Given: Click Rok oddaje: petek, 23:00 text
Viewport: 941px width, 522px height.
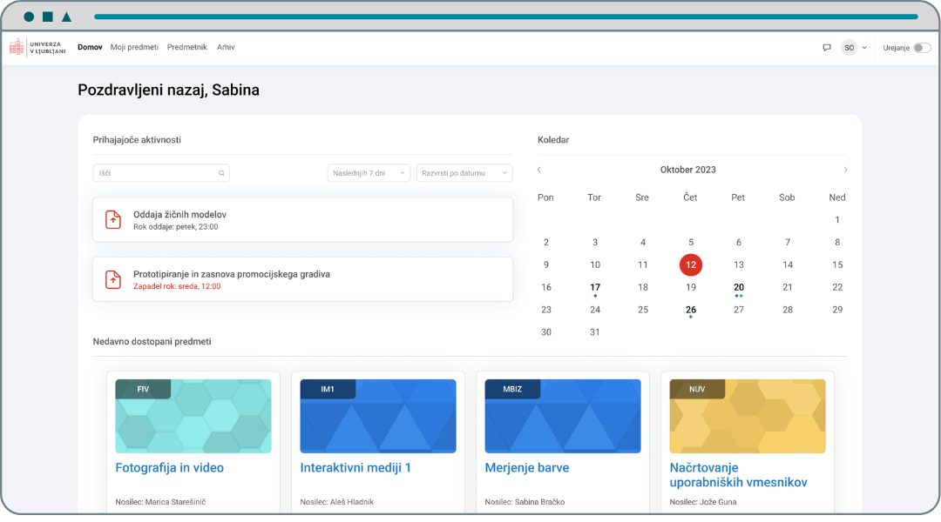Looking at the screenshot, I should (x=176, y=227).
